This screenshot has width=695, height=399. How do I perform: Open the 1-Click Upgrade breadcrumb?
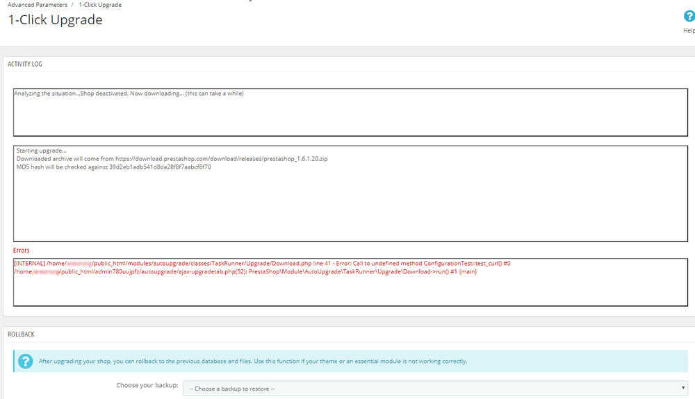point(100,5)
